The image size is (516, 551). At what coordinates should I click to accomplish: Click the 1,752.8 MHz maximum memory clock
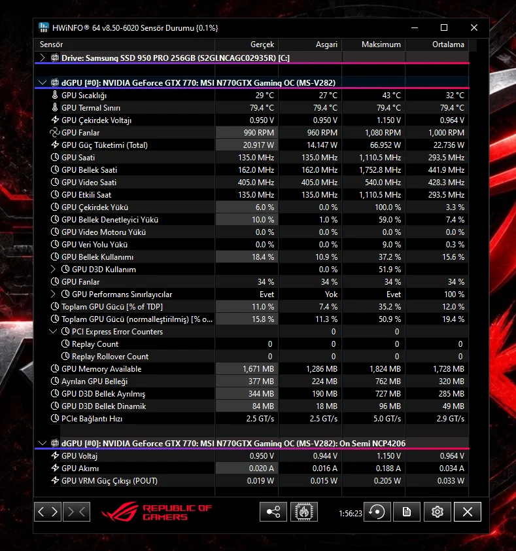380,169
